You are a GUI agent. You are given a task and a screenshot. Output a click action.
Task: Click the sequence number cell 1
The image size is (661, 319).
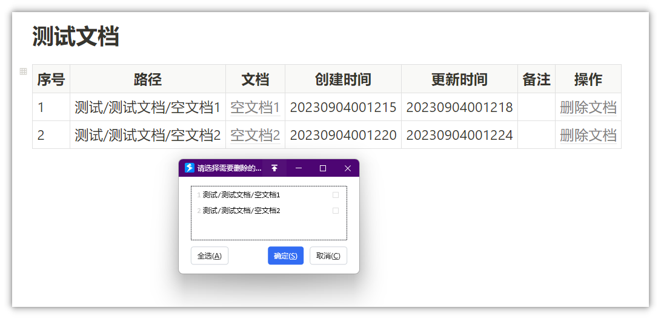pos(51,108)
